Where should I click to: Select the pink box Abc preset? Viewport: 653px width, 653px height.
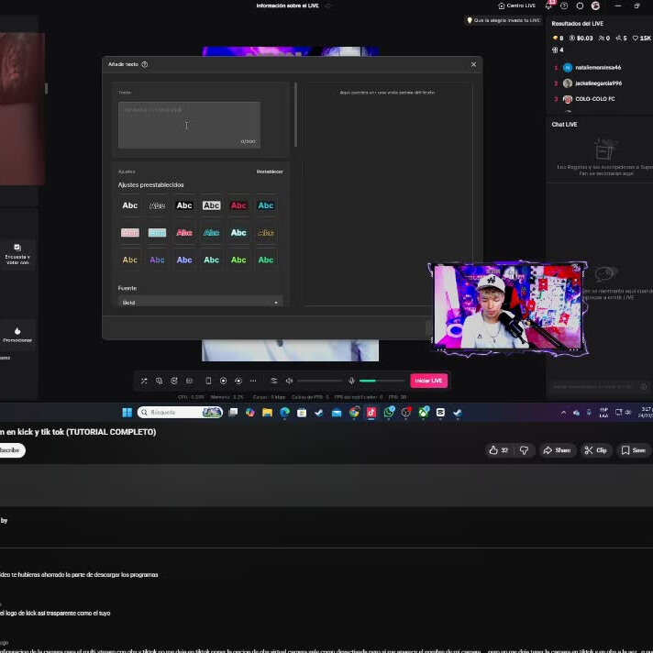(x=130, y=232)
